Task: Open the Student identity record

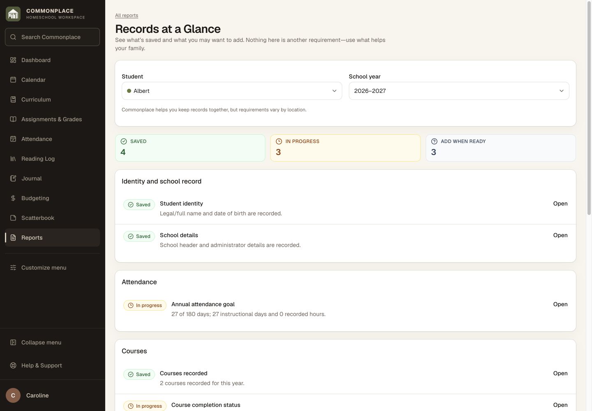Action: click(560, 203)
